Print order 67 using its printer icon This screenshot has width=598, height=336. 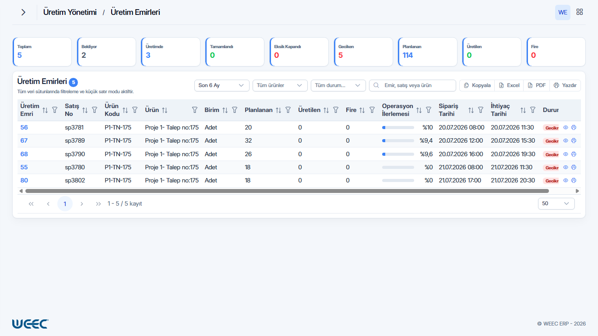(574, 141)
